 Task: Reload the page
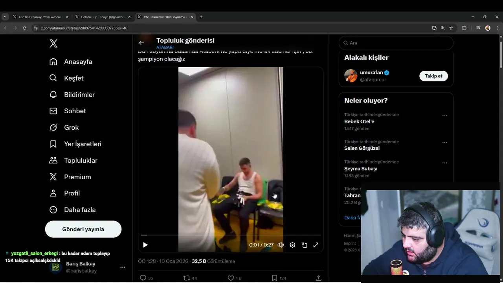(x=24, y=28)
